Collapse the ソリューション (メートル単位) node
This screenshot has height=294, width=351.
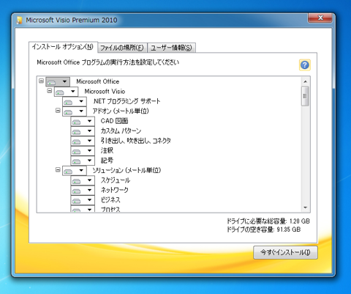(x=58, y=169)
